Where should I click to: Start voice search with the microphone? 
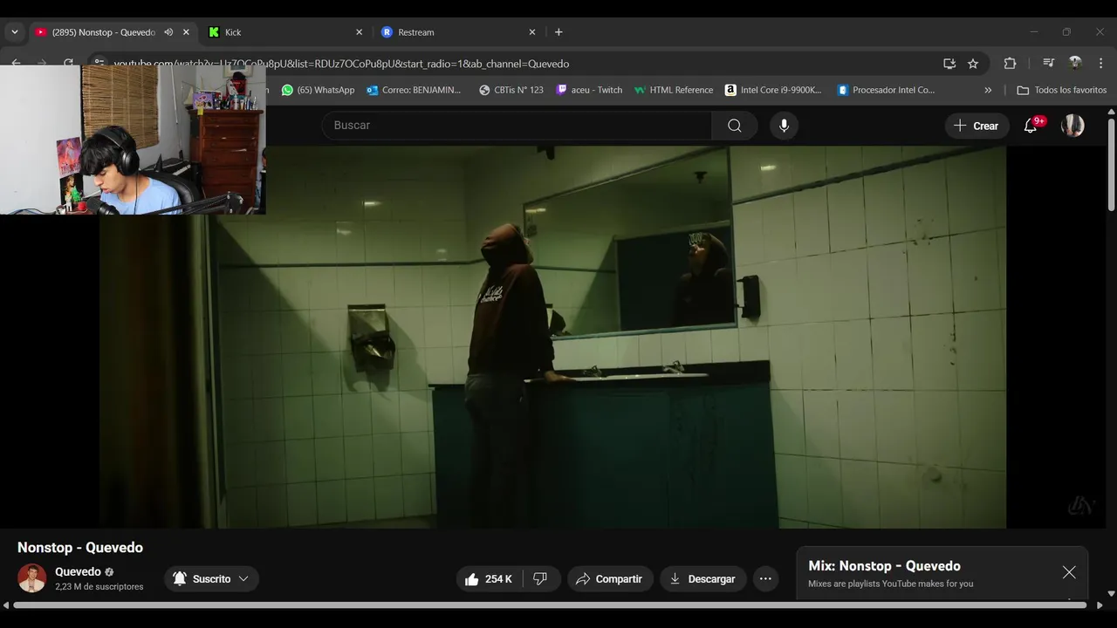point(784,126)
